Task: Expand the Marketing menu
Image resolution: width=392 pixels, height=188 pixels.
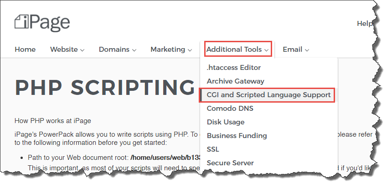Action: [x=171, y=49]
